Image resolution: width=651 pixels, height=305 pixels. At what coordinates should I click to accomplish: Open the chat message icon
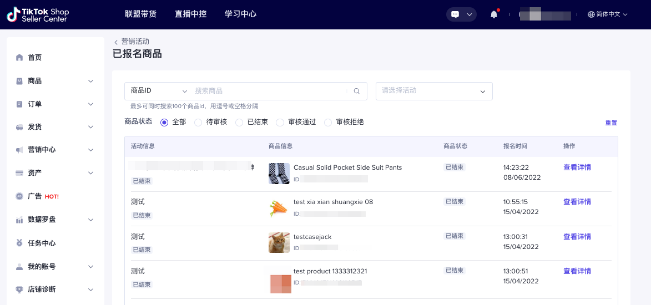tap(455, 14)
